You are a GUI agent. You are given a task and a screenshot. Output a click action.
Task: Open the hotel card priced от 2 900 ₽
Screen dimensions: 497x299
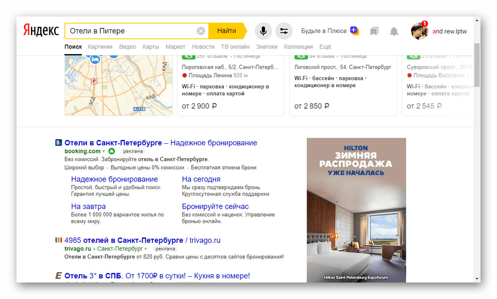(x=230, y=85)
